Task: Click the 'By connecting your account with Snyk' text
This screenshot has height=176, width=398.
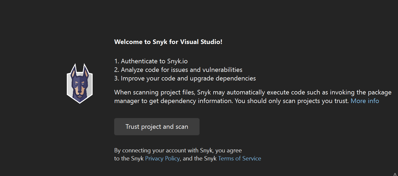Action: click(x=178, y=150)
